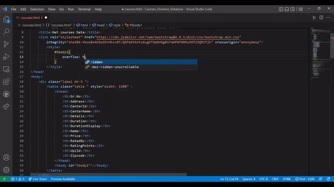Click Port : 5500 live server status
The image size is (334, 187).
[305, 179]
